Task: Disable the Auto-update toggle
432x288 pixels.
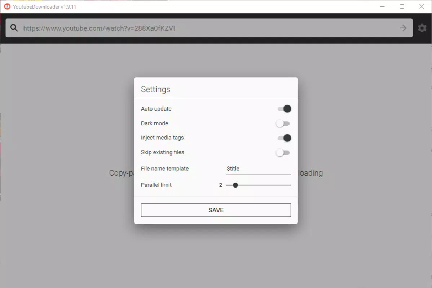Action: coord(284,109)
